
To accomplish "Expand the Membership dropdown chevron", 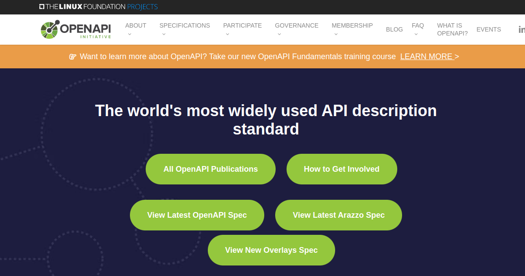I will tap(336, 34).
